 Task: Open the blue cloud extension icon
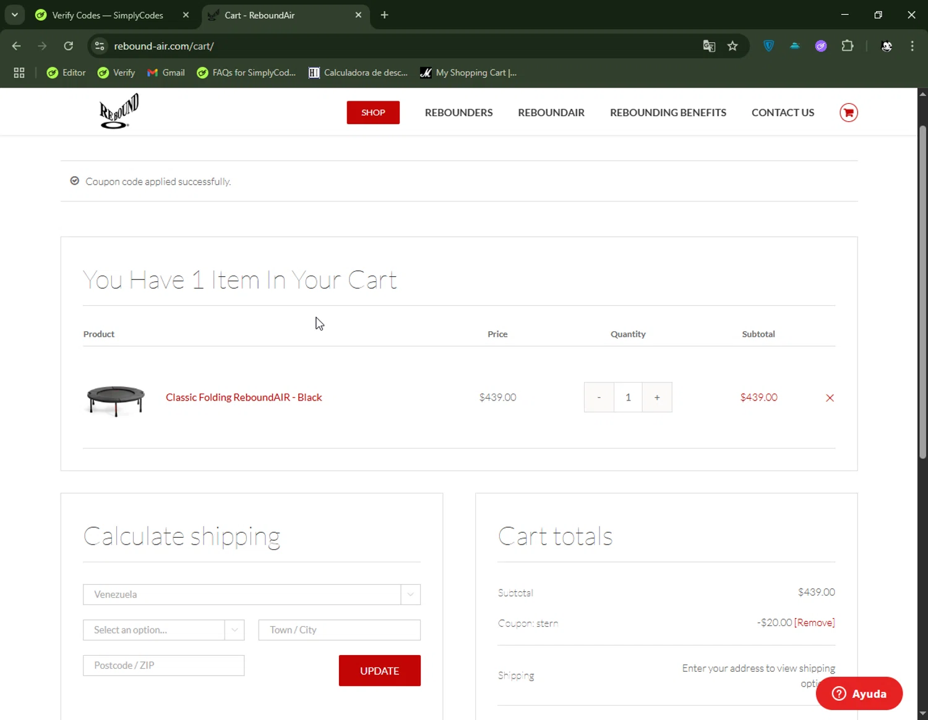tap(795, 46)
